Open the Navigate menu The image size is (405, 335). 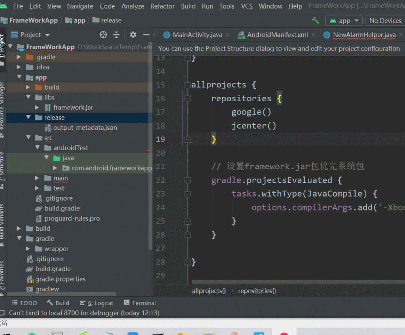click(x=80, y=6)
